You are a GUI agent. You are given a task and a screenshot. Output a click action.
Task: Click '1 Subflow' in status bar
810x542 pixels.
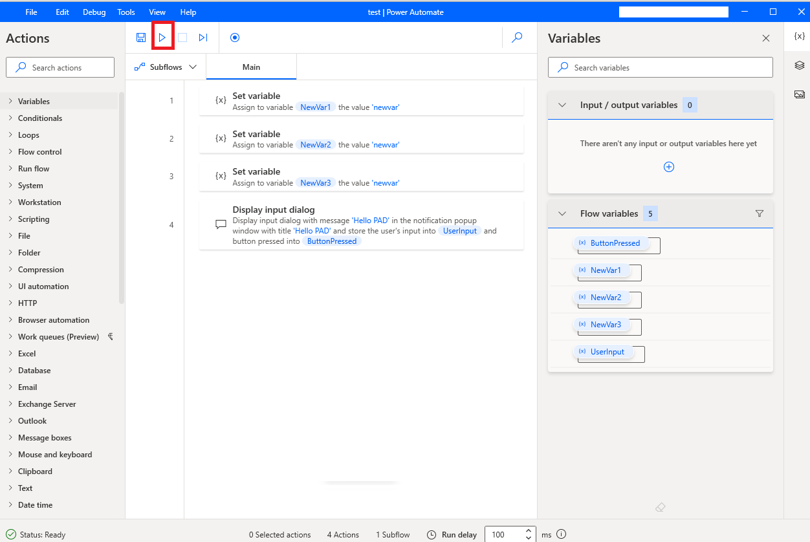tap(393, 535)
